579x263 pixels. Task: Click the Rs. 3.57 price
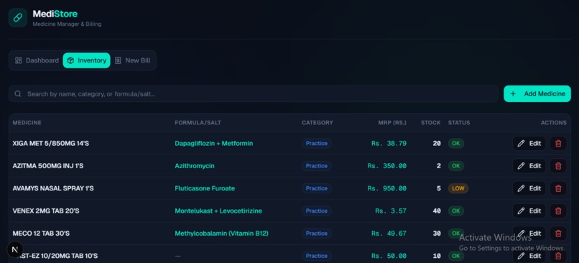[391, 211]
